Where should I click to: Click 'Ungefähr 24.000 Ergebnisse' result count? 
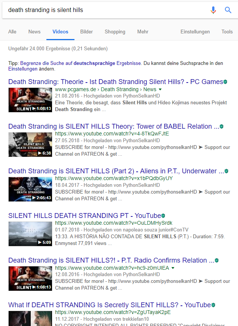pyautogui.click(x=58, y=49)
